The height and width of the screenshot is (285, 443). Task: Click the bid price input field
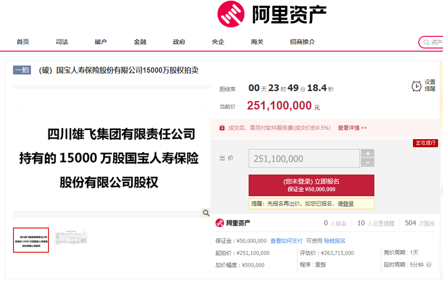coord(304,158)
